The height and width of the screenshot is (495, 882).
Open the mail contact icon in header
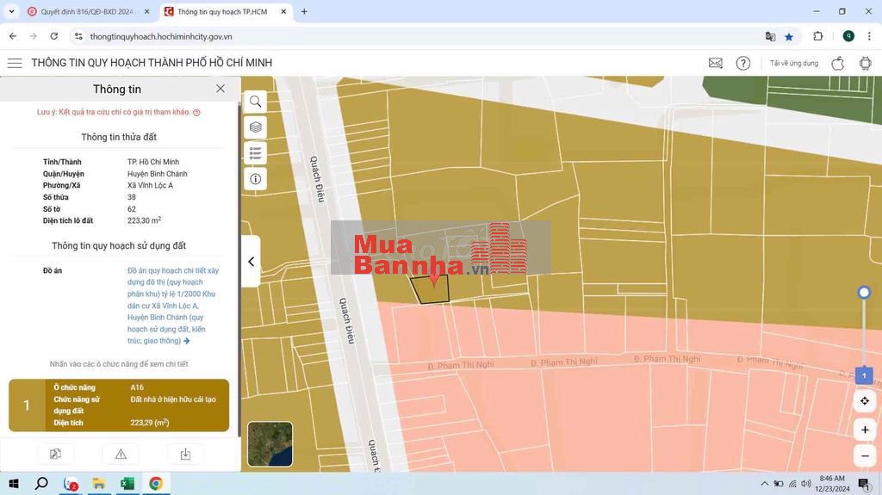[715, 63]
